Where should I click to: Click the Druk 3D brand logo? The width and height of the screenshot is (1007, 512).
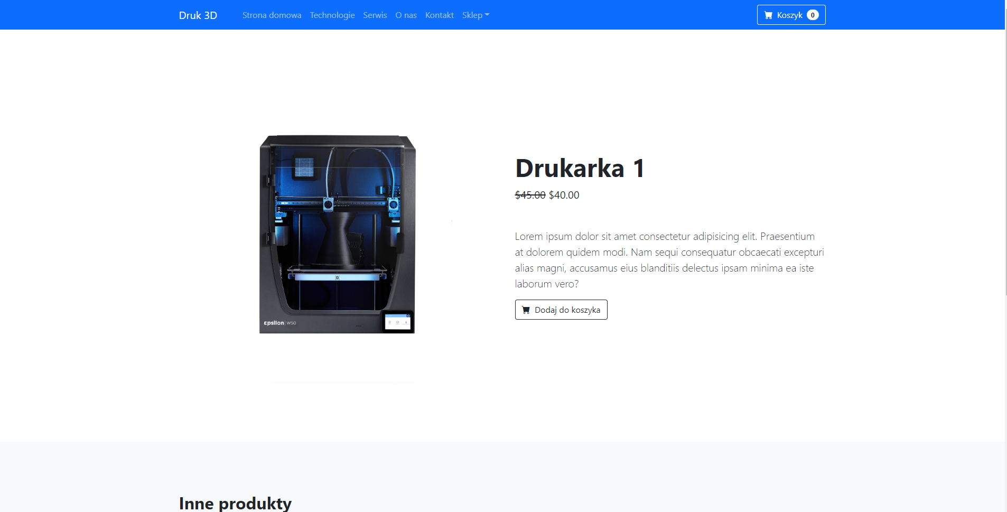pyautogui.click(x=198, y=15)
